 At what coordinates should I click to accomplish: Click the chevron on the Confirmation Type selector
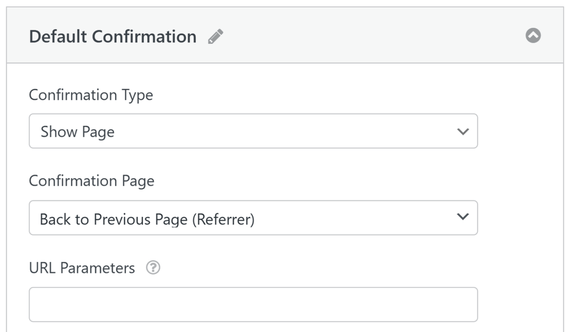coord(462,131)
